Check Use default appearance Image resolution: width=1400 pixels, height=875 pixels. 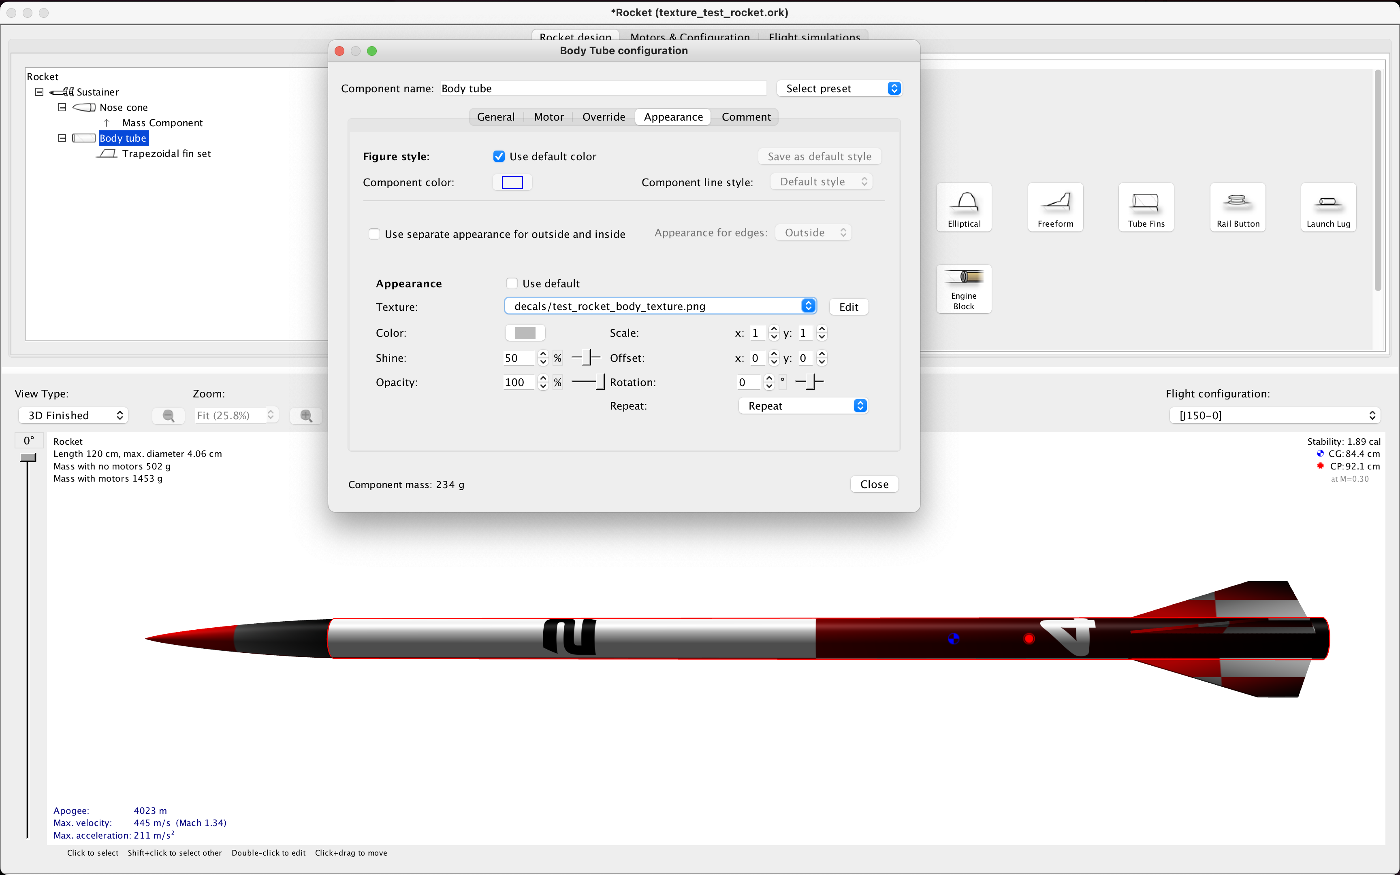[x=512, y=283]
